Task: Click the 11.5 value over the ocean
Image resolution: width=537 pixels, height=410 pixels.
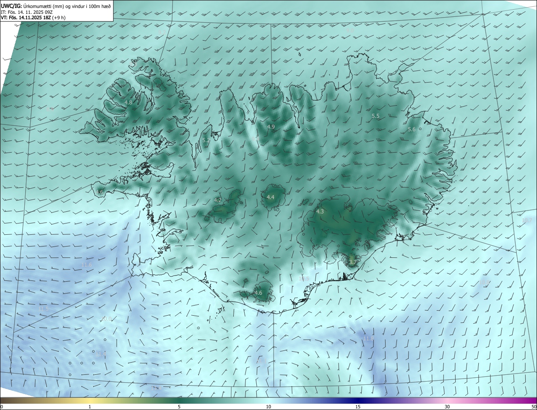Action: (x=43, y=309)
